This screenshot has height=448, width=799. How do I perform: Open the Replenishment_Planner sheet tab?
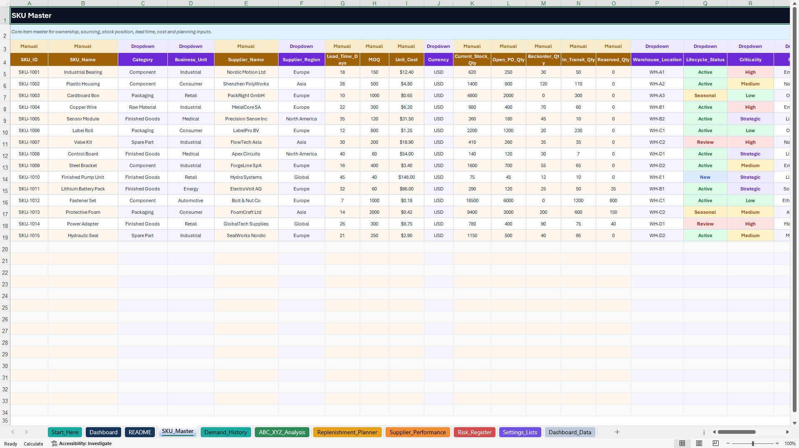point(347,432)
